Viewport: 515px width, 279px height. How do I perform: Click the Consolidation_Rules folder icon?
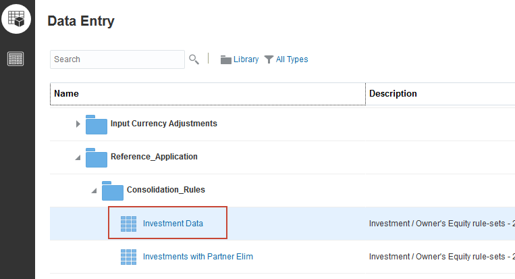113,190
